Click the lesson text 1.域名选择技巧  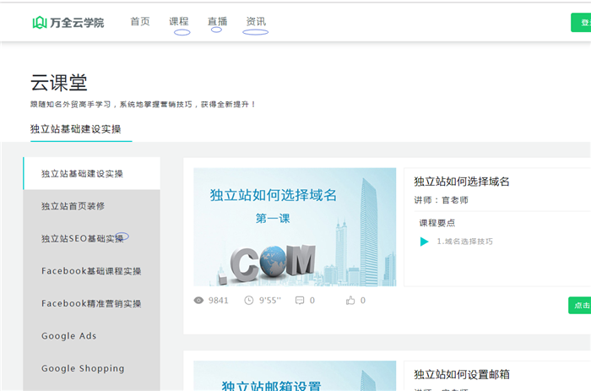pos(464,242)
